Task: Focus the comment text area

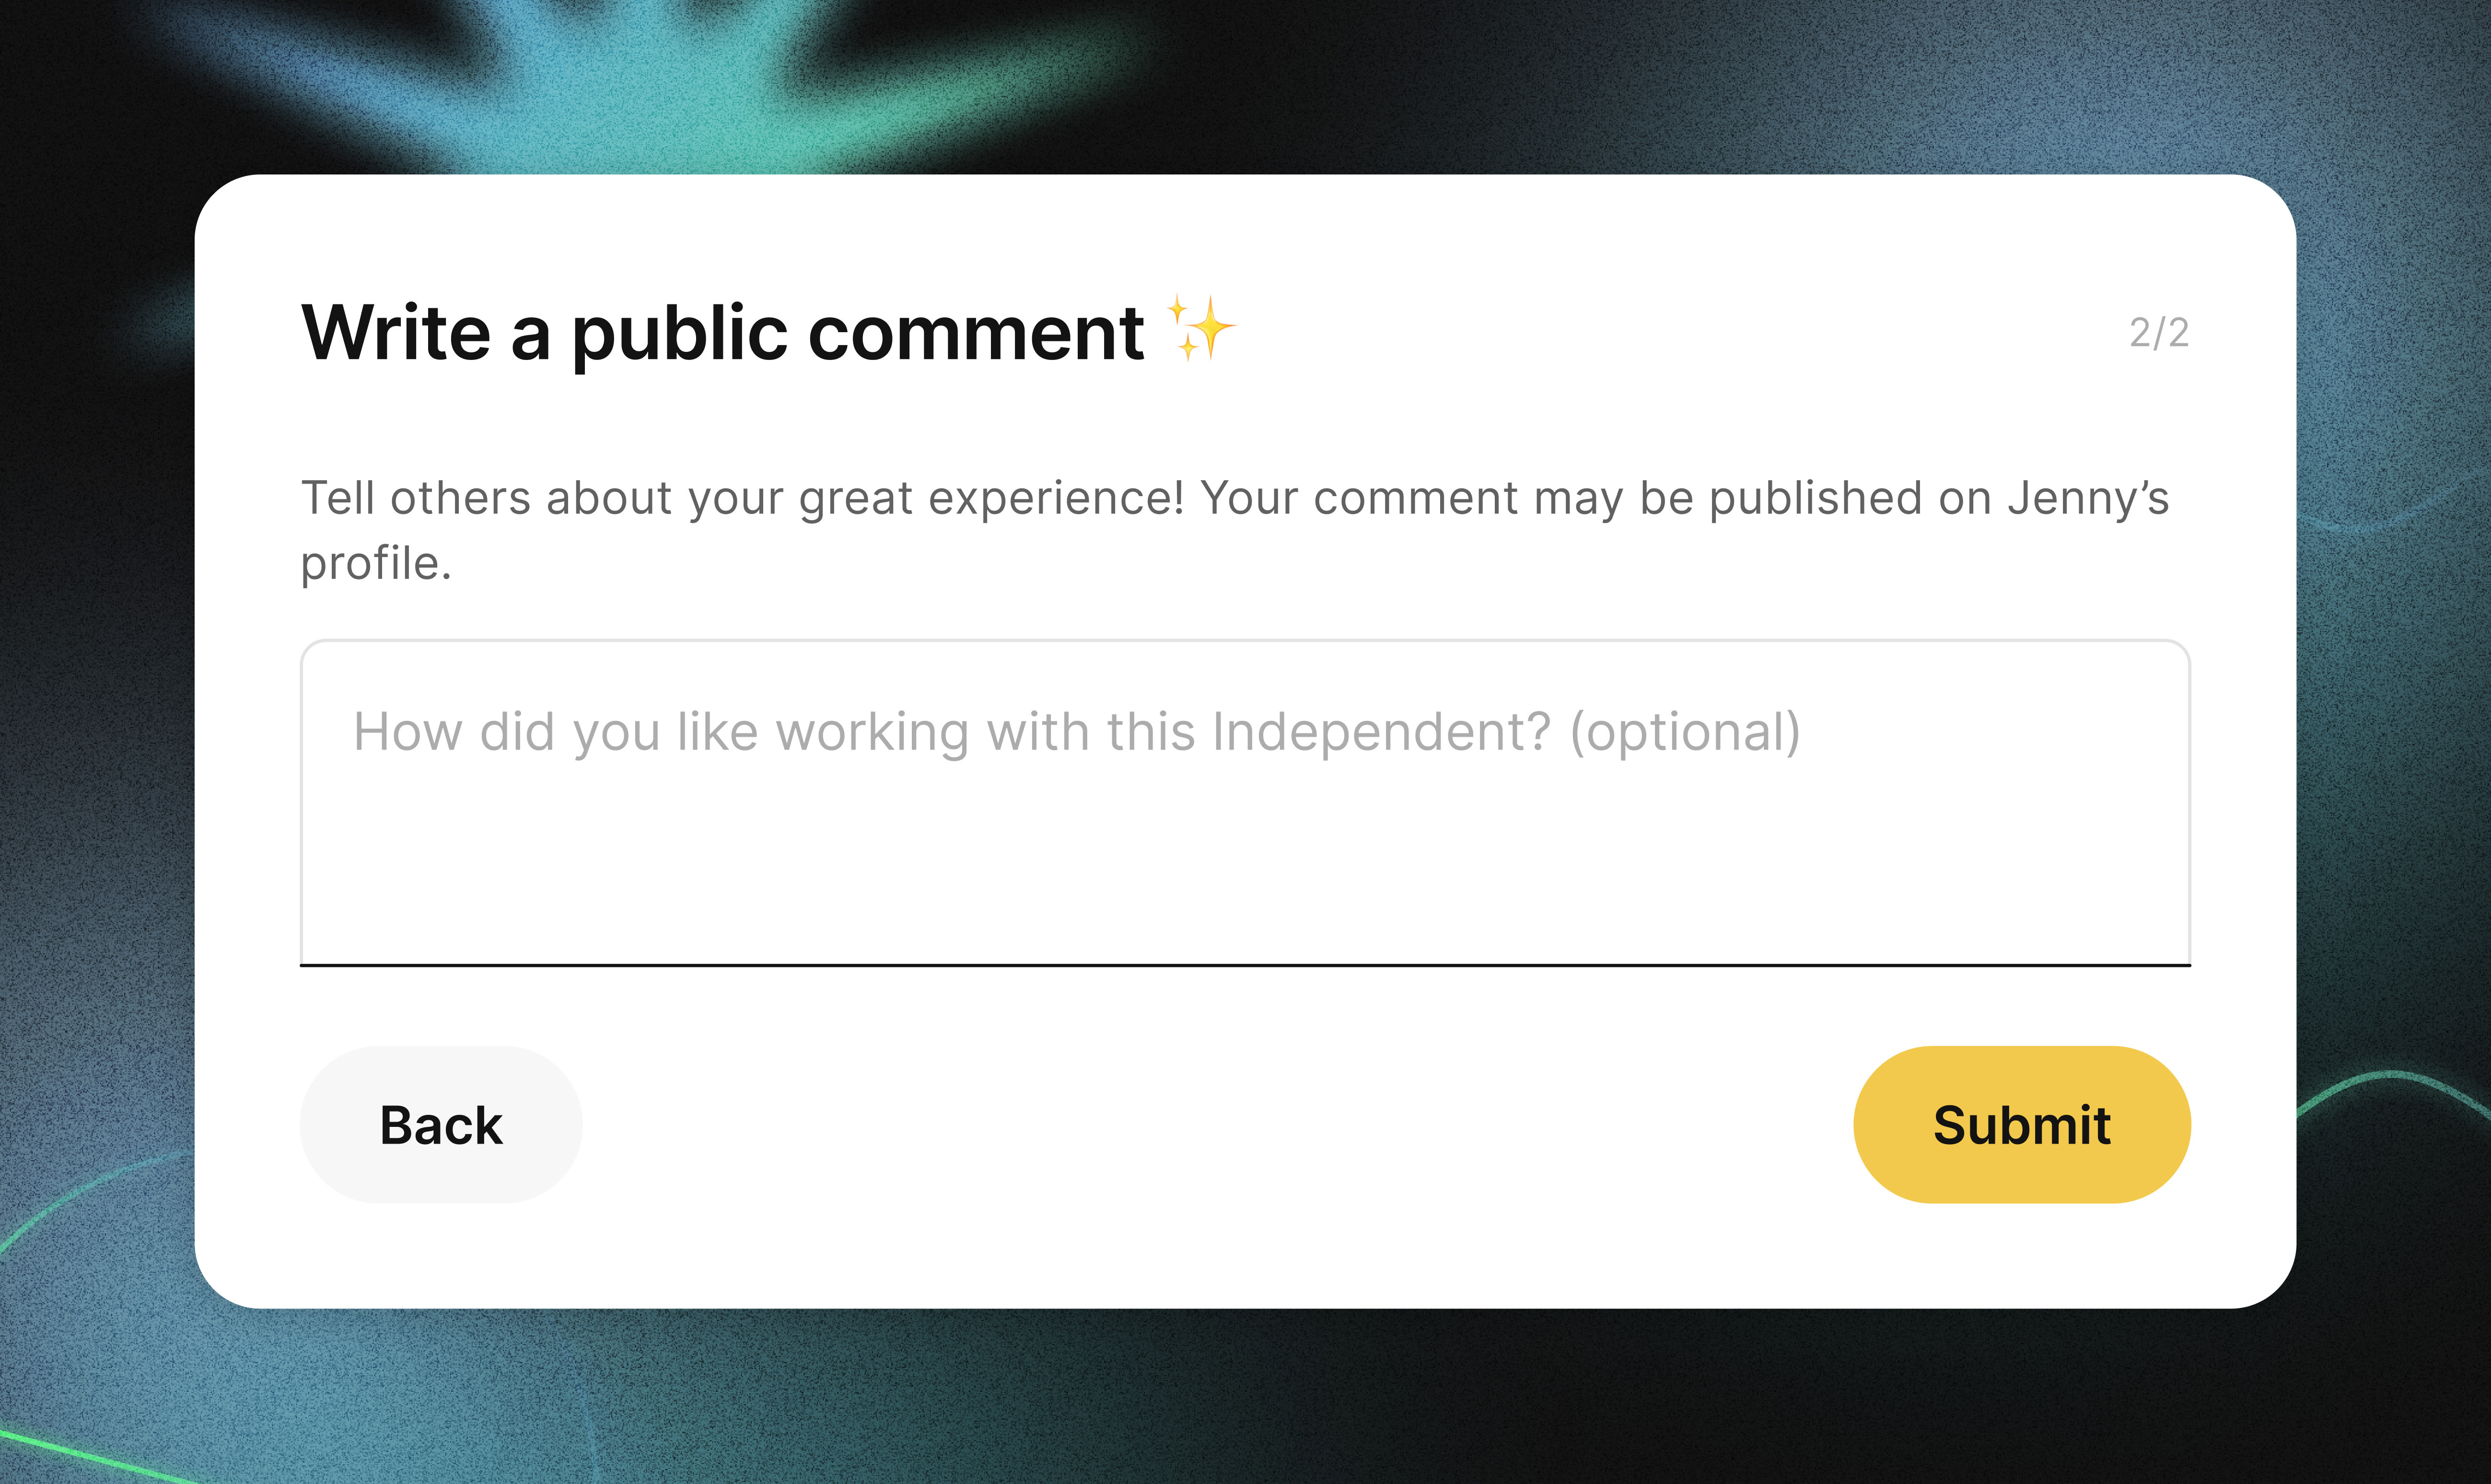Action: tap(1245, 803)
